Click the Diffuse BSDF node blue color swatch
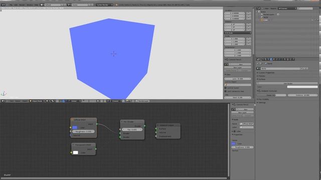 point(75,127)
